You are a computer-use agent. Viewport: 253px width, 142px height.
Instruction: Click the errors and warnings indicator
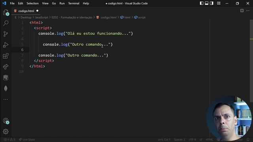pyautogui.click(x=9, y=139)
